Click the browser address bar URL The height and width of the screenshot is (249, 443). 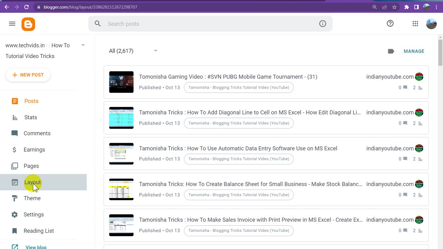90,7
